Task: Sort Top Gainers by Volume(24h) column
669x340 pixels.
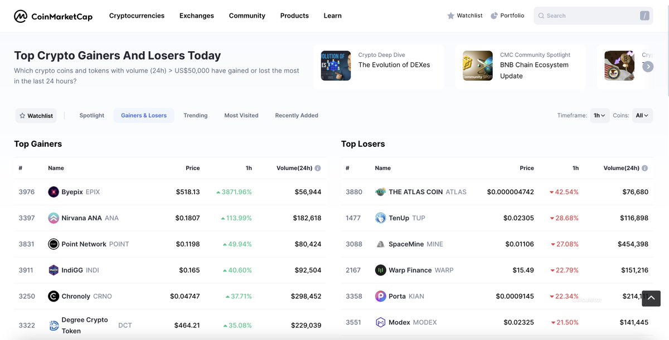Action: [x=294, y=168]
